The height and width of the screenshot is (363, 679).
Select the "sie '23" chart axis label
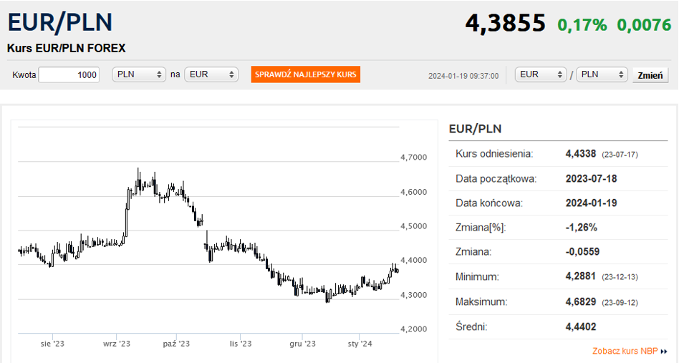tap(52, 344)
